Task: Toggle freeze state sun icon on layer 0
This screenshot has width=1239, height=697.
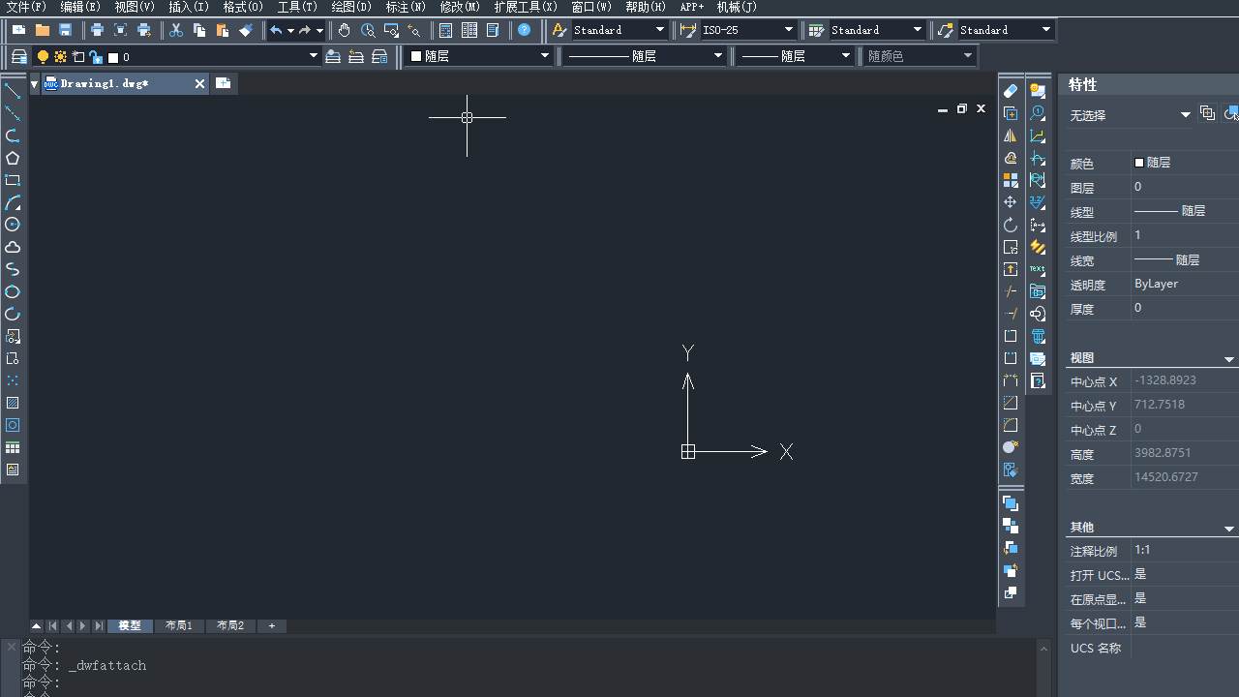Action: coord(60,57)
